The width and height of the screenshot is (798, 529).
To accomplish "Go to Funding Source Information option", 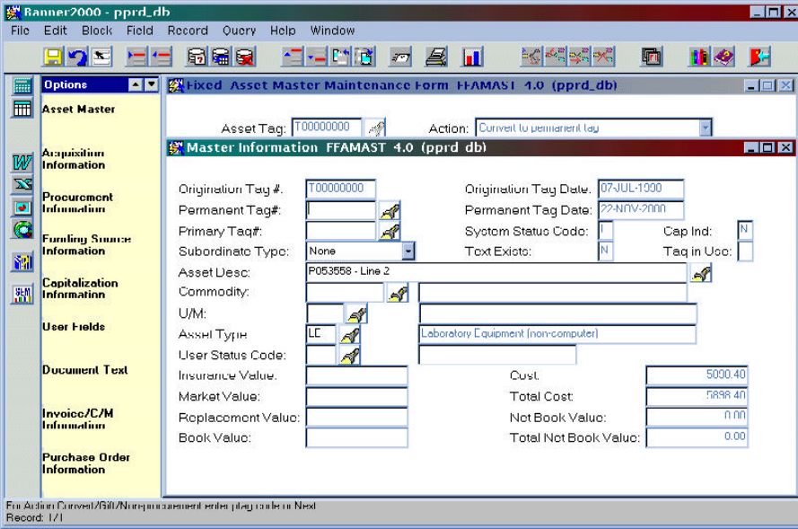I will 86,245.
